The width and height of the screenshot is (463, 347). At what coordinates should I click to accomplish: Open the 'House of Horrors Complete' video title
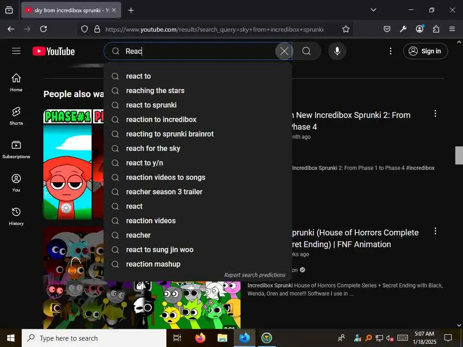(x=355, y=239)
